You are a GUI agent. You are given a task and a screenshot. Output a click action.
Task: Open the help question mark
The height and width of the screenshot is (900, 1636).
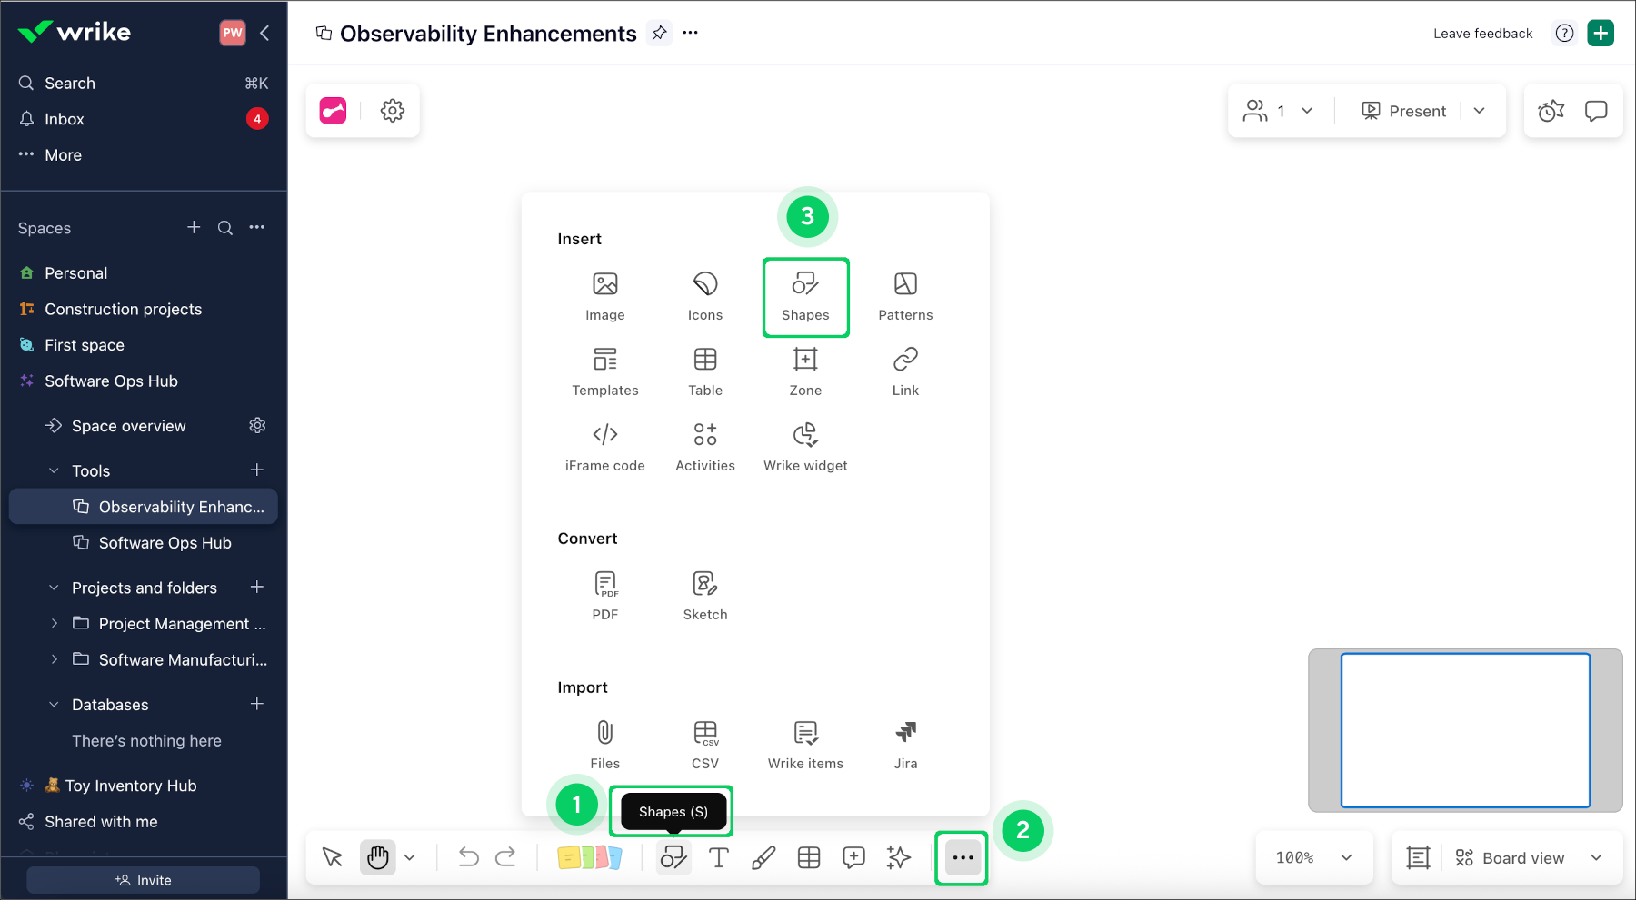click(x=1564, y=34)
